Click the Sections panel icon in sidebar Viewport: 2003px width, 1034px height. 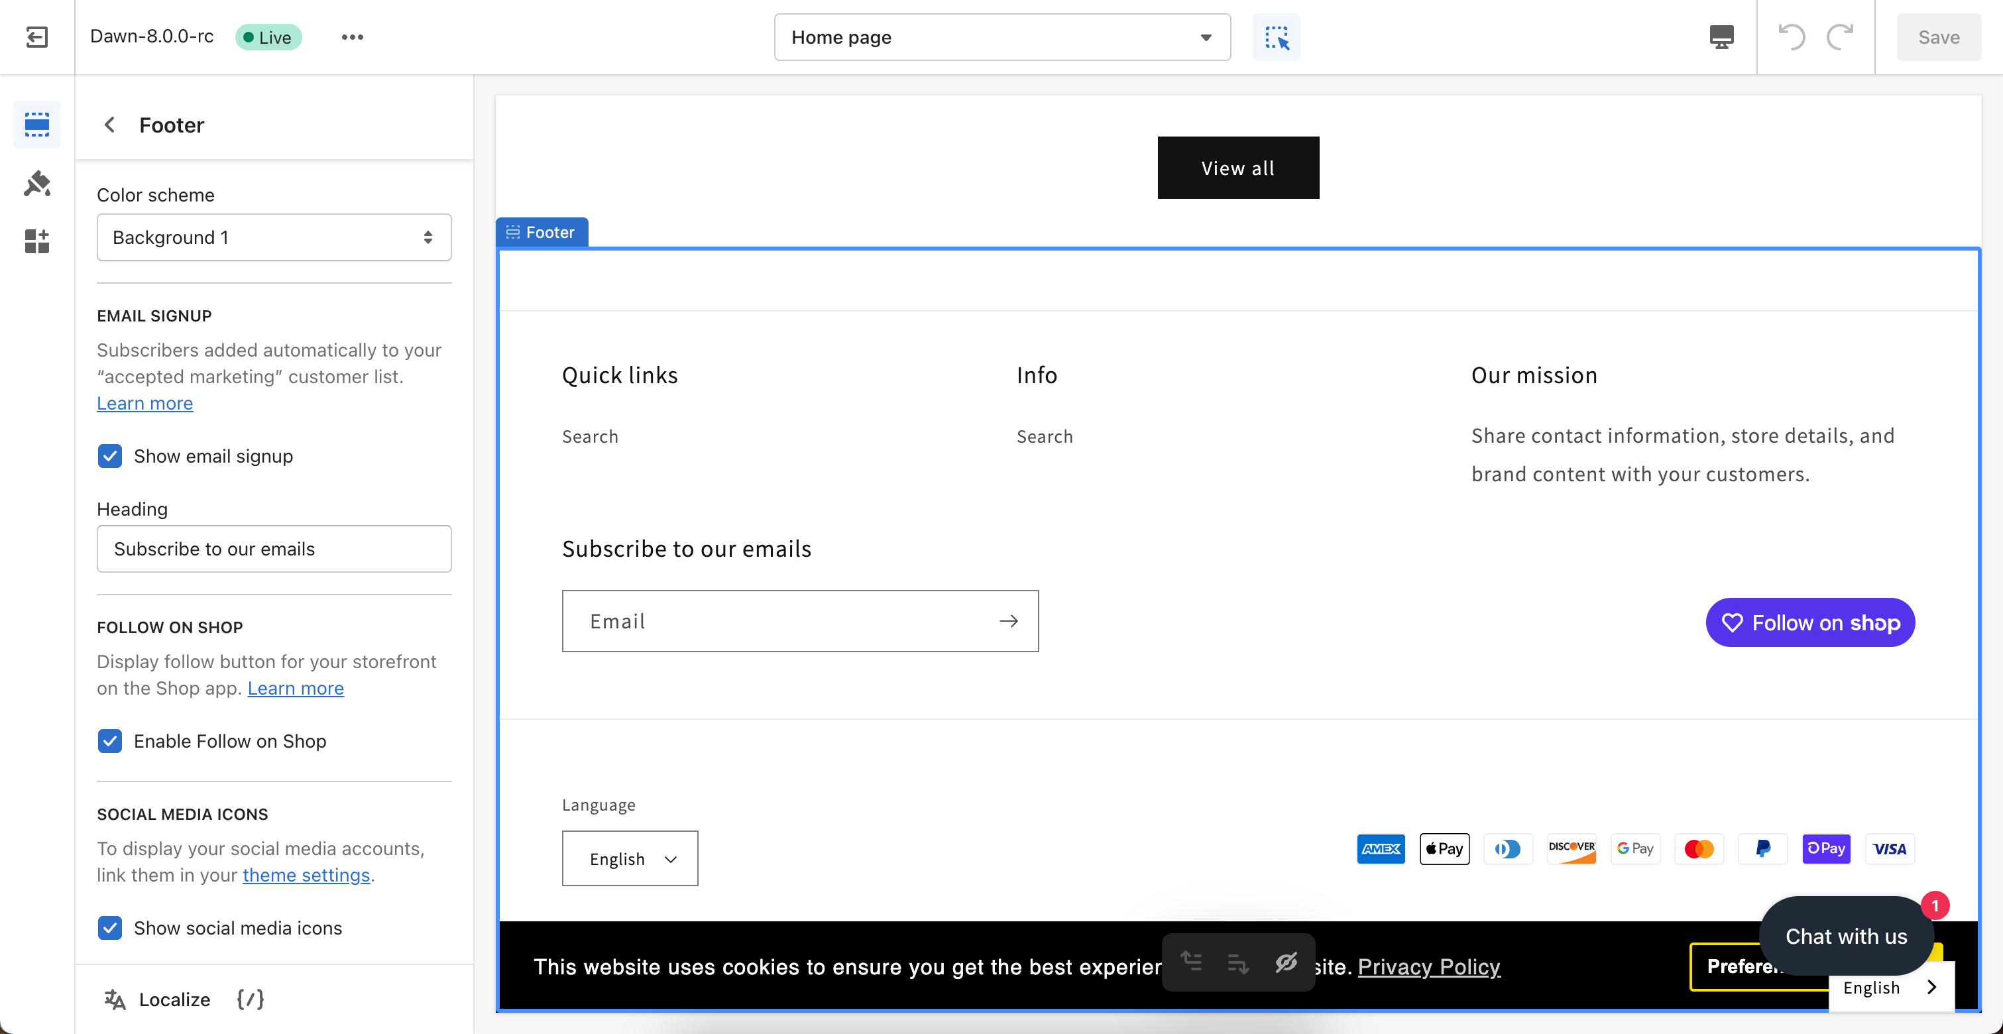pos(37,125)
